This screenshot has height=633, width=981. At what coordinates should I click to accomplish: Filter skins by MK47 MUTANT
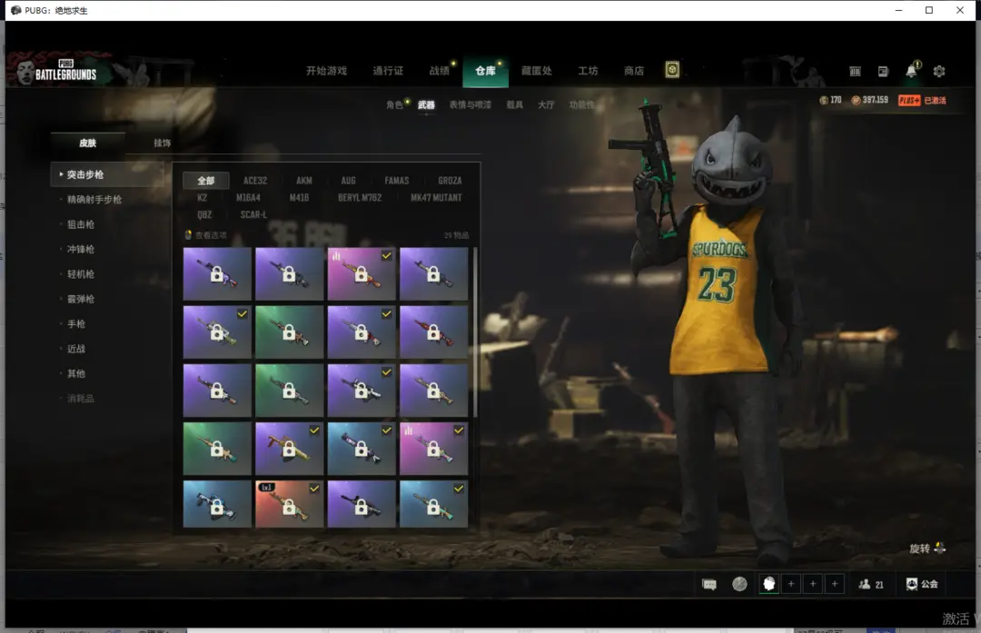tap(436, 198)
